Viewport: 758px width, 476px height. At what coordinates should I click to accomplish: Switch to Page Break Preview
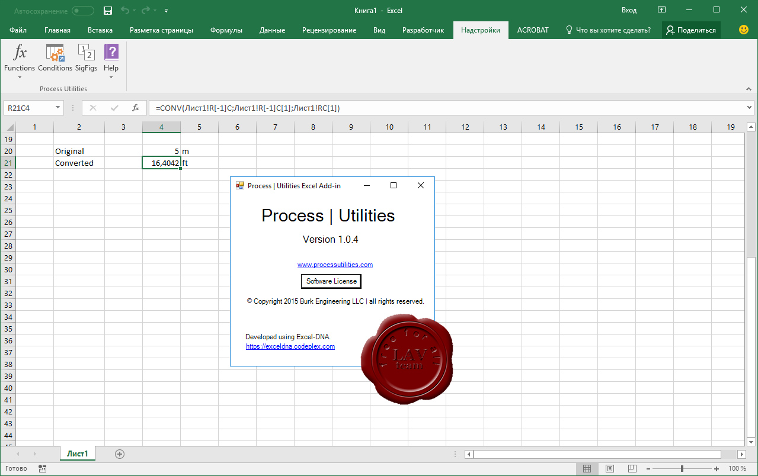coord(632,468)
